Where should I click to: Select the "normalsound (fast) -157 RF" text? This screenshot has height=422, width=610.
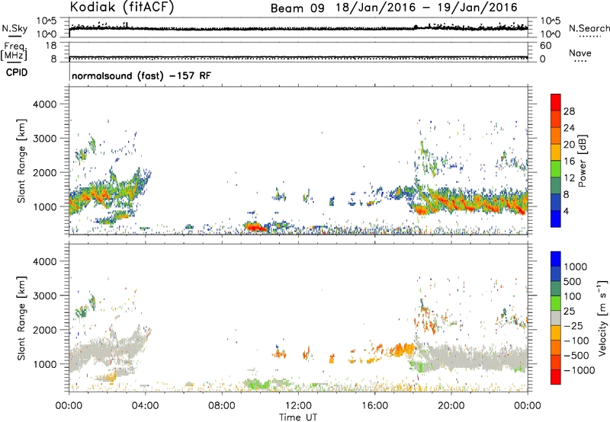coord(142,75)
